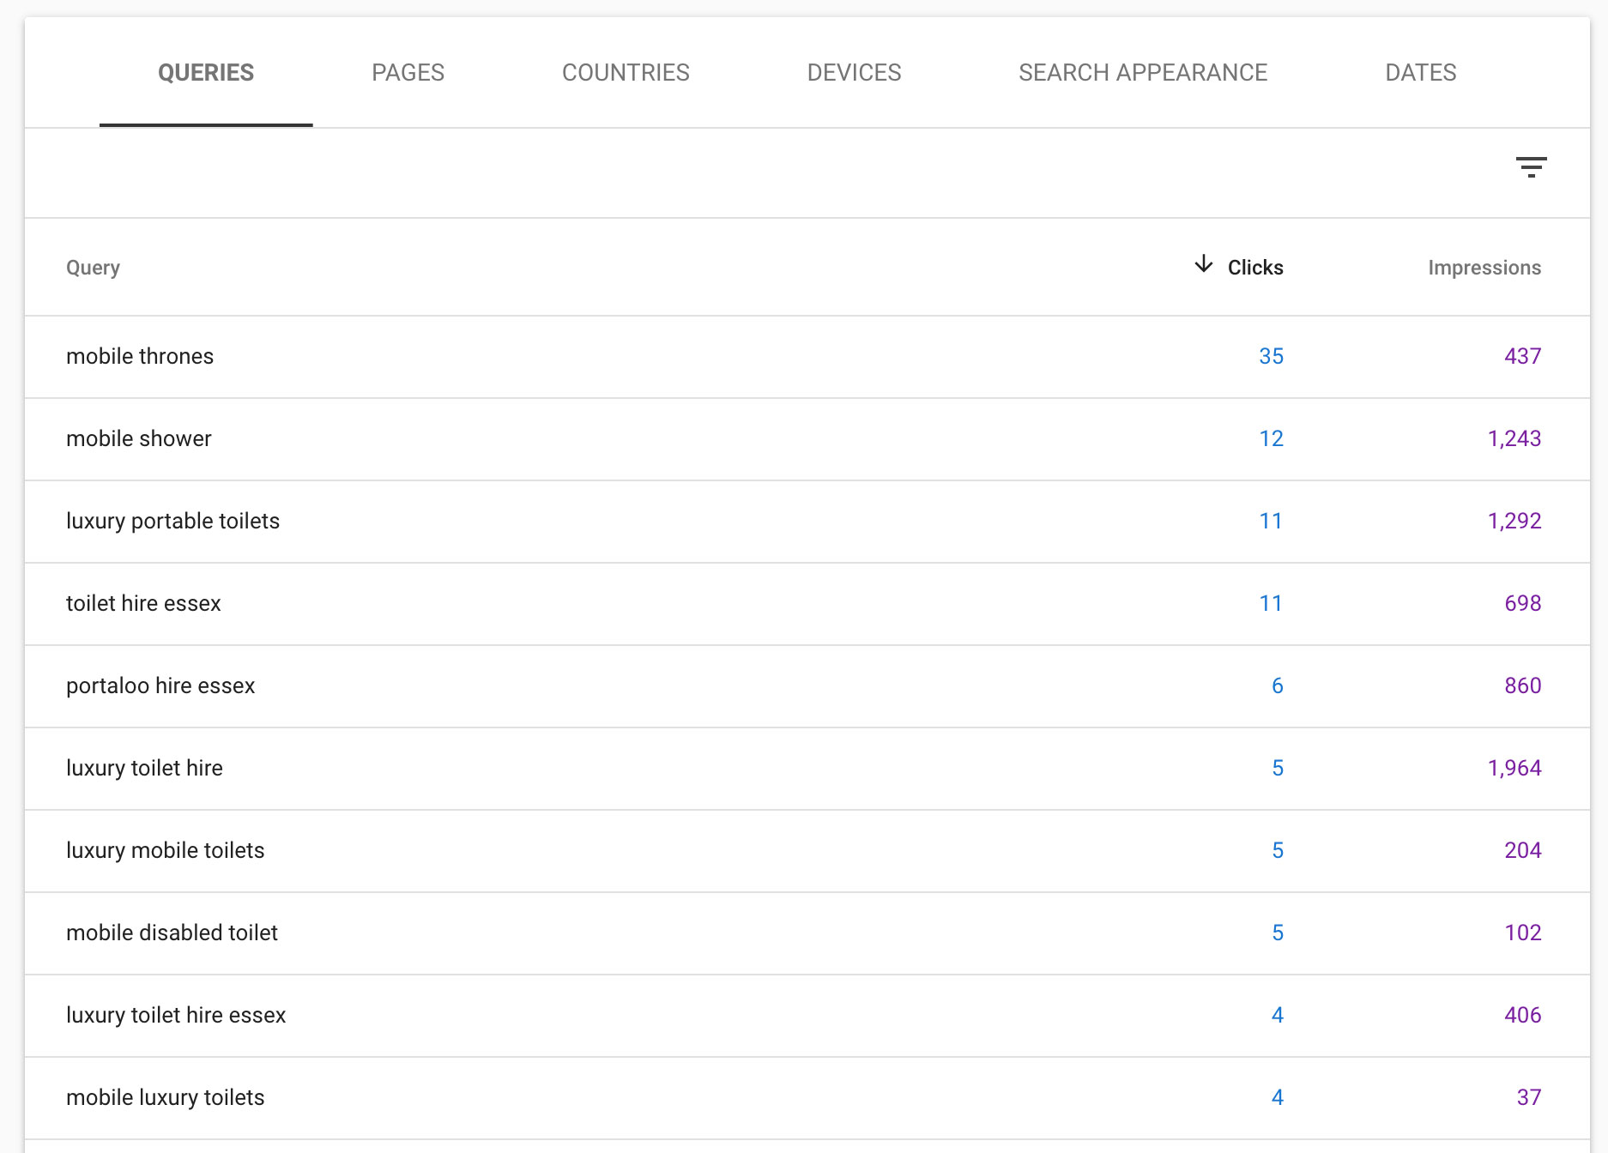This screenshot has height=1153, width=1608.
Task: Click the 860 impressions value
Action: pyautogui.click(x=1522, y=685)
